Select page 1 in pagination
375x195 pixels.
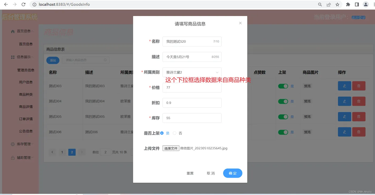pos(62,152)
